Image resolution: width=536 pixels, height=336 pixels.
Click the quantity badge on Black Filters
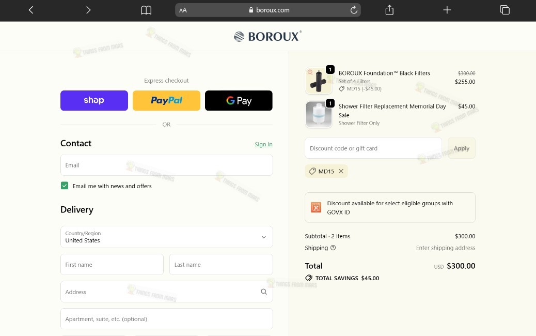tap(330, 69)
